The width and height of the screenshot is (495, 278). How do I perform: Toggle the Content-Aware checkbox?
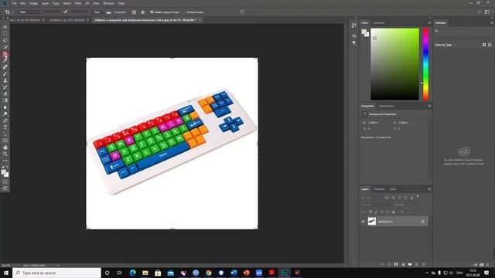click(184, 12)
